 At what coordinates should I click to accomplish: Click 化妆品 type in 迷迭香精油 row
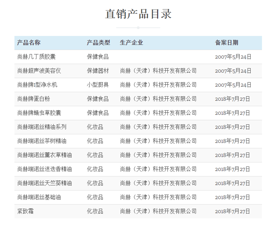(95, 169)
